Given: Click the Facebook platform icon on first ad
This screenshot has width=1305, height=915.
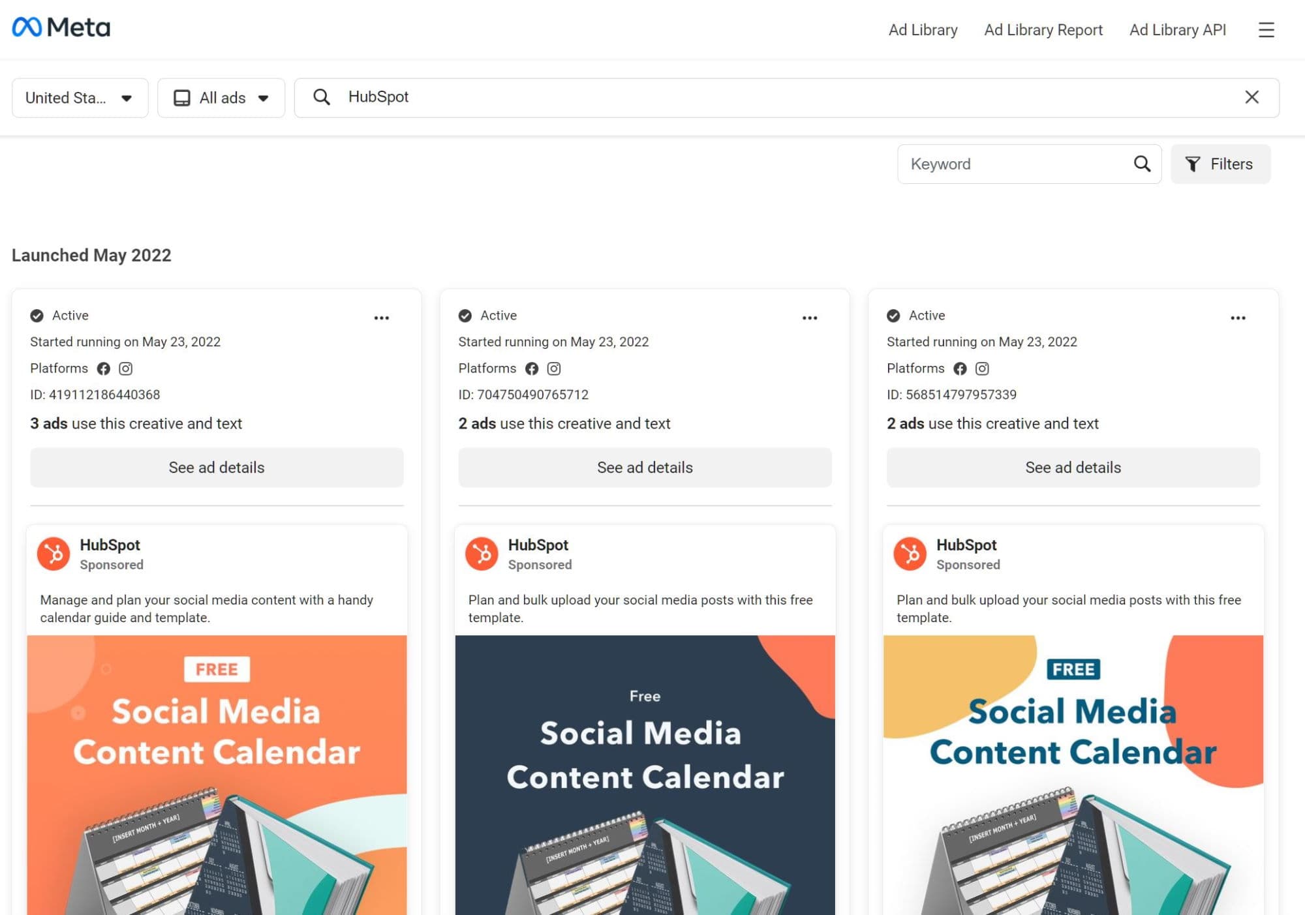Looking at the screenshot, I should 103,368.
